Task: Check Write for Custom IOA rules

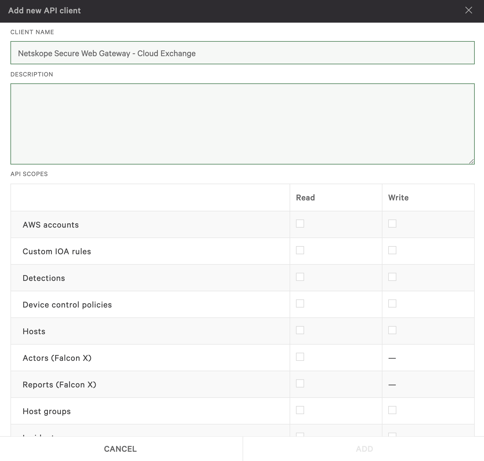Action: [x=392, y=250]
